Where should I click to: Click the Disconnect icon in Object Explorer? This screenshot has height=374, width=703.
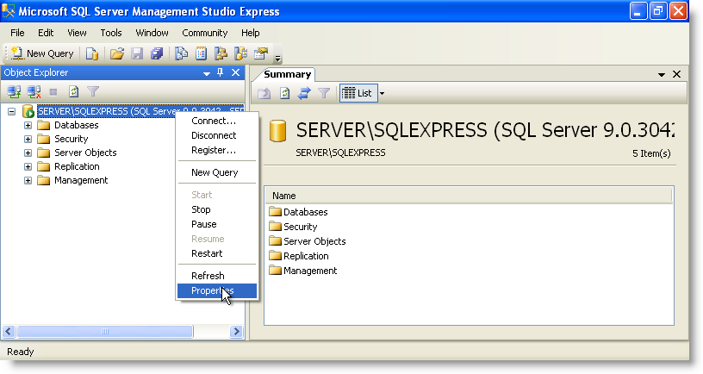click(34, 92)
